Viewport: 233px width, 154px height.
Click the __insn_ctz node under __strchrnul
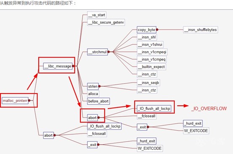pyautogui.click(x=147, y=74)
